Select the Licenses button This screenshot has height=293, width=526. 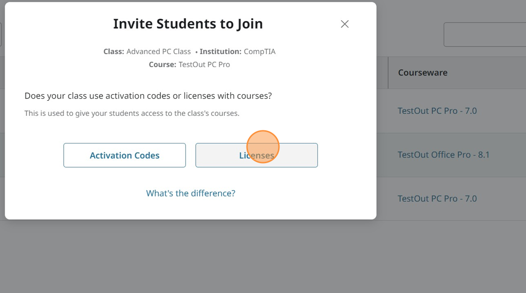pyautogui.click(x=256, y=155)
